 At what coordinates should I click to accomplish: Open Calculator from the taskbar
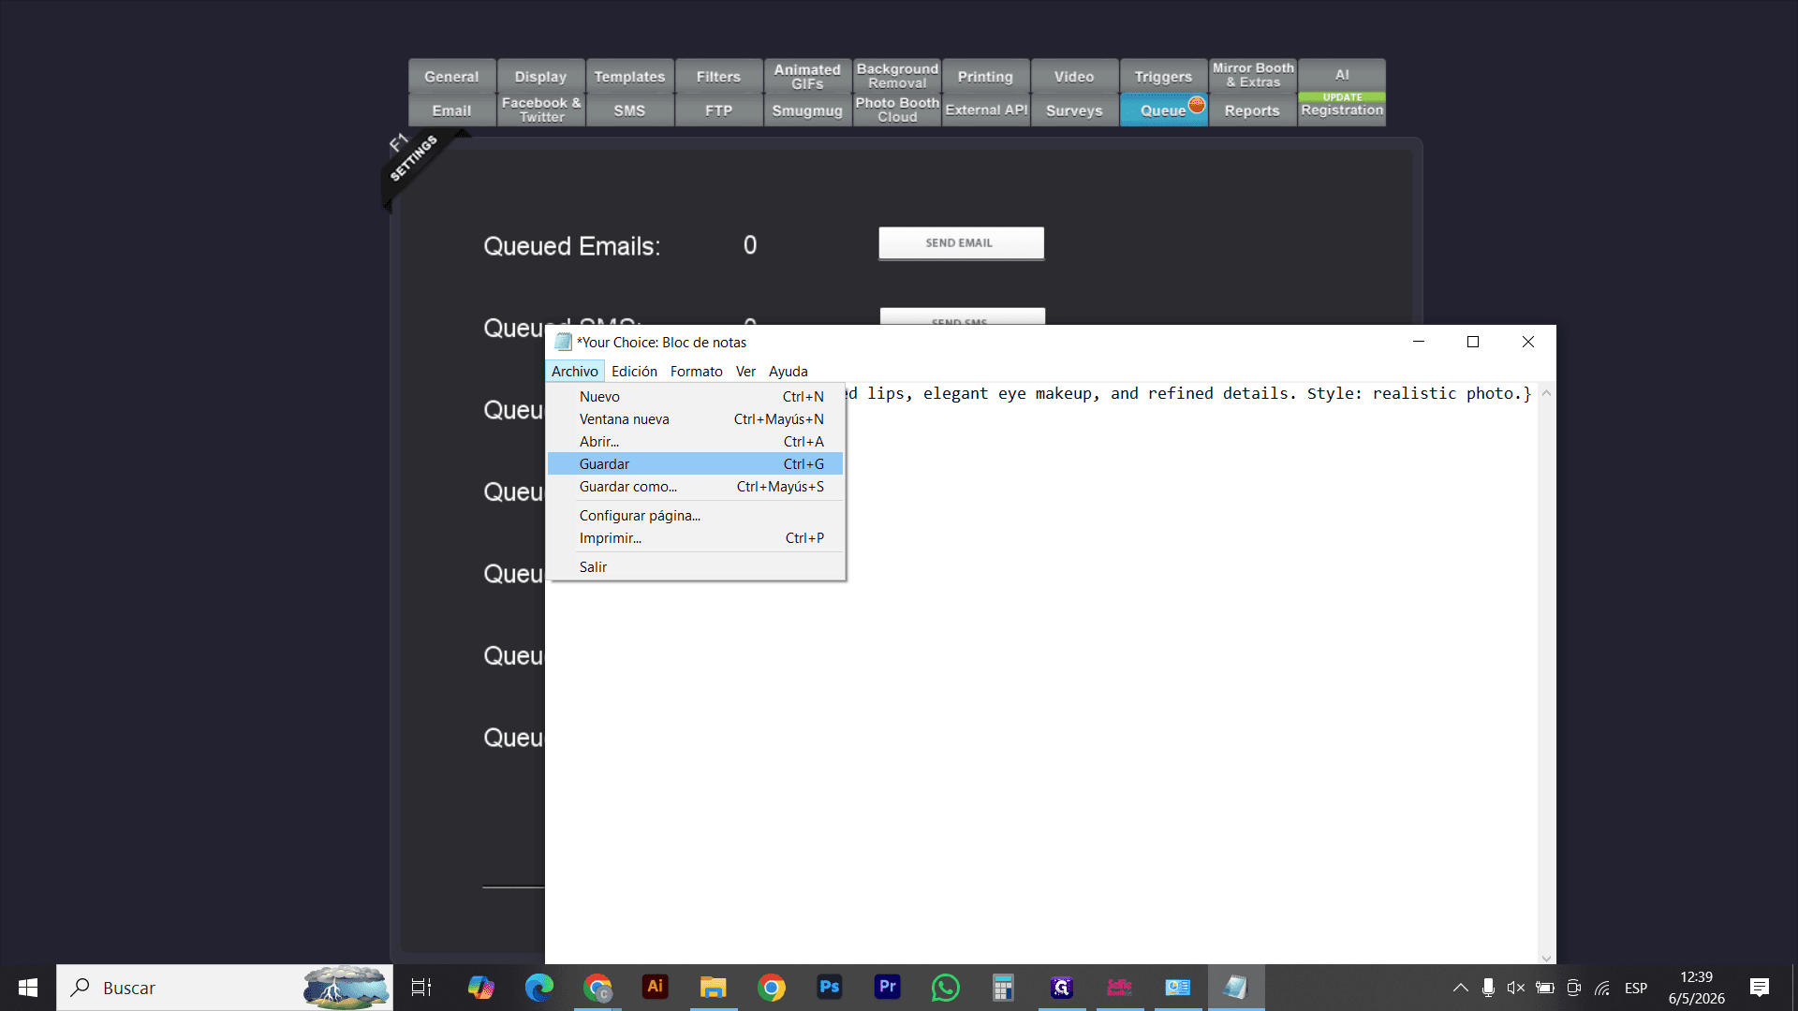tap(1004, 988)
